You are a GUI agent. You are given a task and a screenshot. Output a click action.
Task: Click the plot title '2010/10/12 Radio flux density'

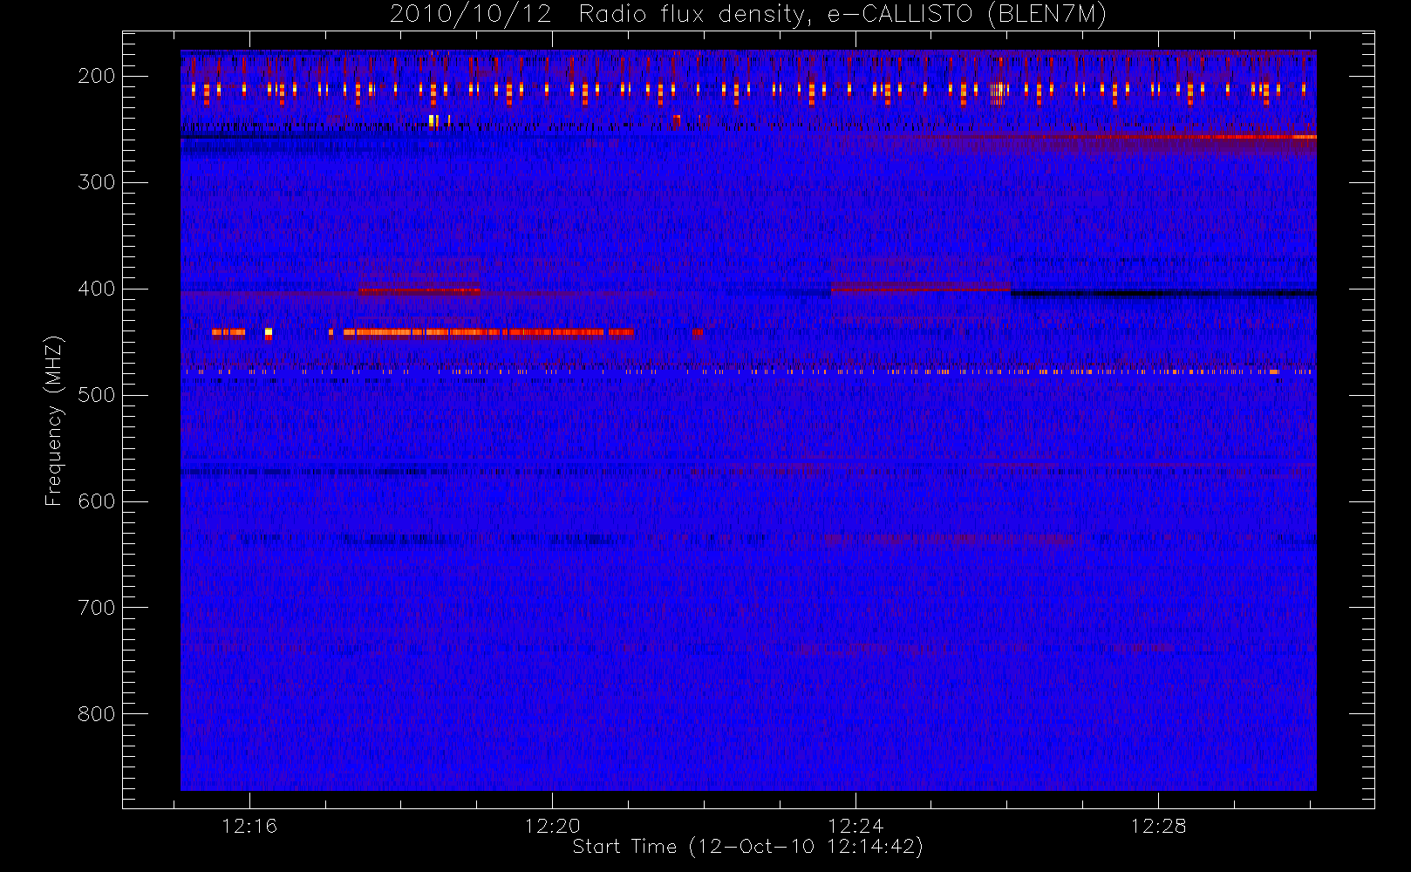(x=749, y=14)
